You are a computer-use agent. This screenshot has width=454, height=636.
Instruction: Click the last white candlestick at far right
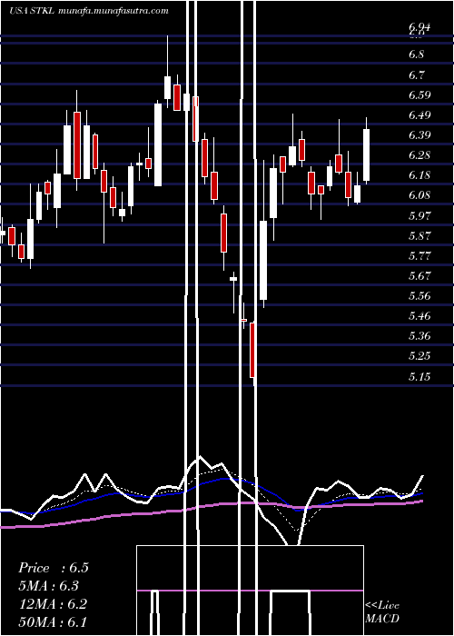point(367,154)
